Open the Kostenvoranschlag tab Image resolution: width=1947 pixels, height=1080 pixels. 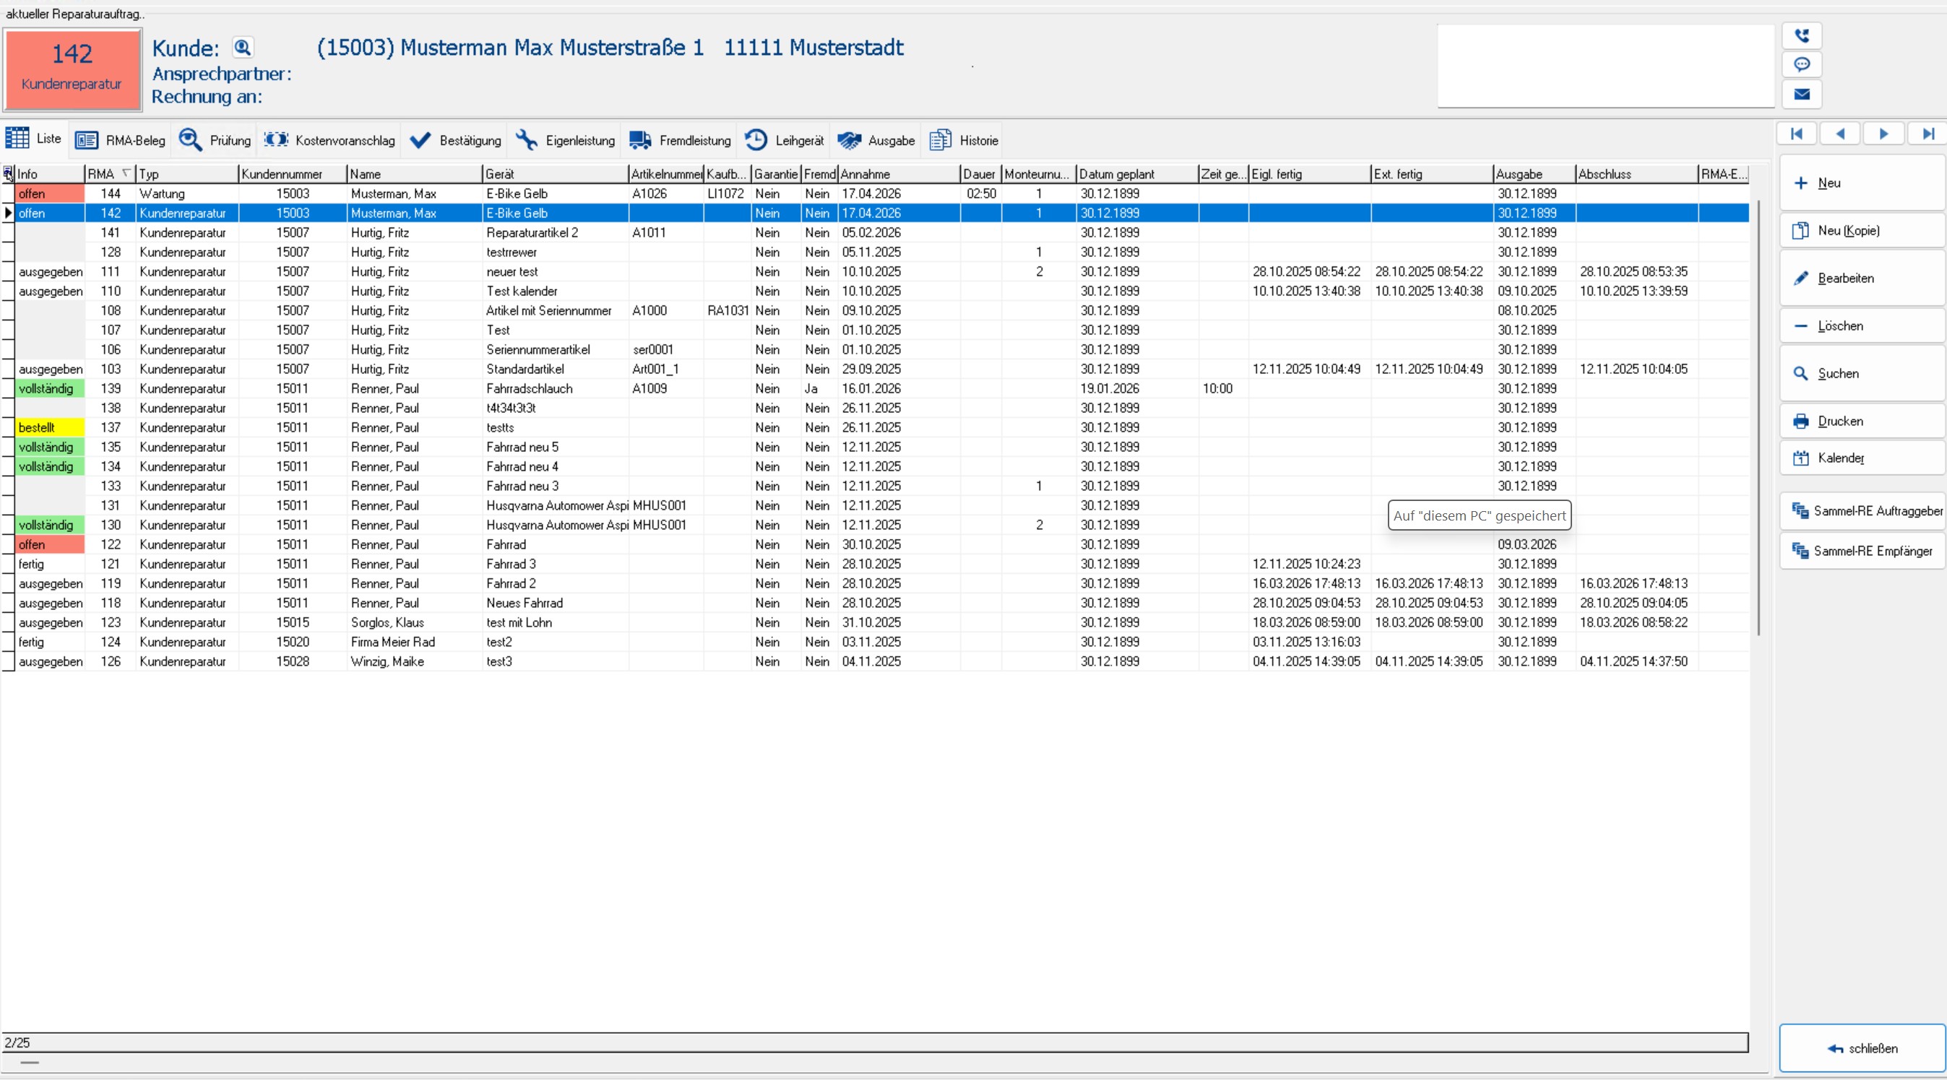(330, 141)
